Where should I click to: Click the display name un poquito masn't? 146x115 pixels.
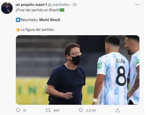point(31,5)
